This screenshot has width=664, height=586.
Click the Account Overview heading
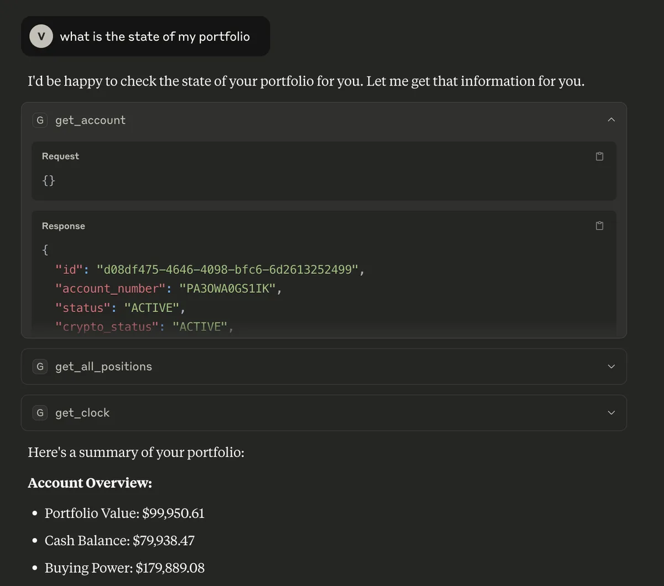click(90, 483)
